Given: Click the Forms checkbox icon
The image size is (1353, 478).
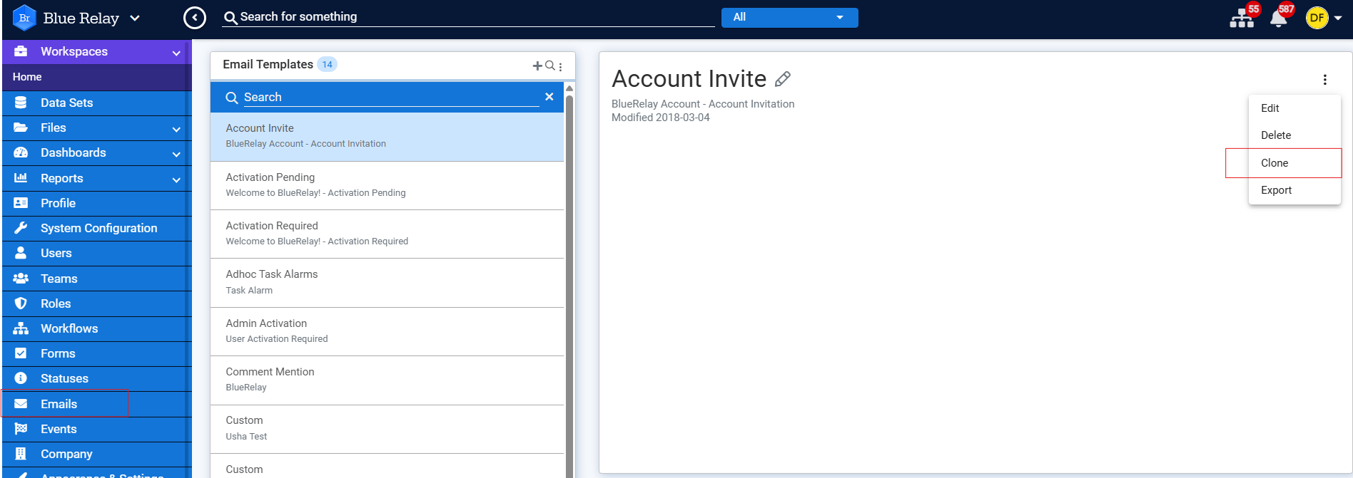Looking at the screenshot, I should (21, 353).
